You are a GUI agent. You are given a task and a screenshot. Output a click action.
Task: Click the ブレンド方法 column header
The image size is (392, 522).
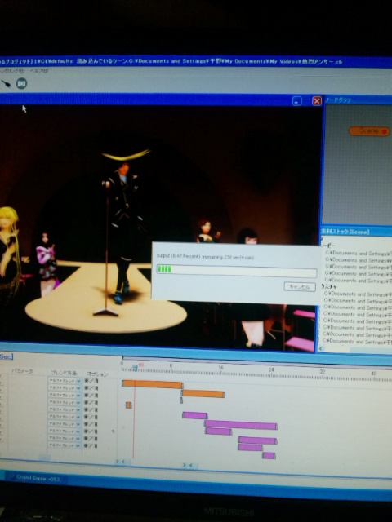(64, 373)
